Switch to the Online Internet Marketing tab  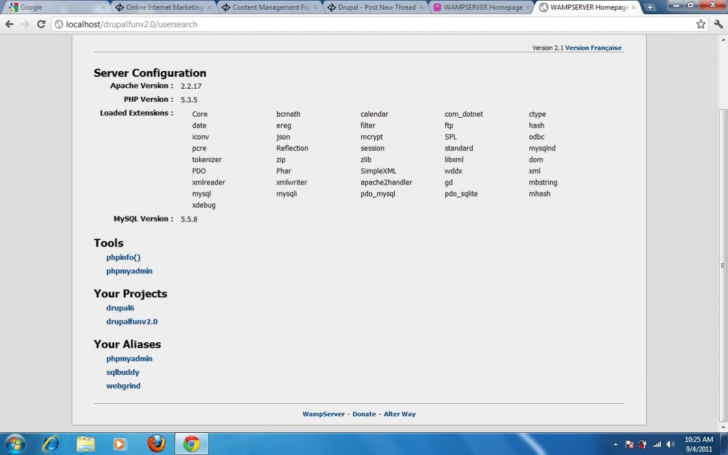coord(162,7)
